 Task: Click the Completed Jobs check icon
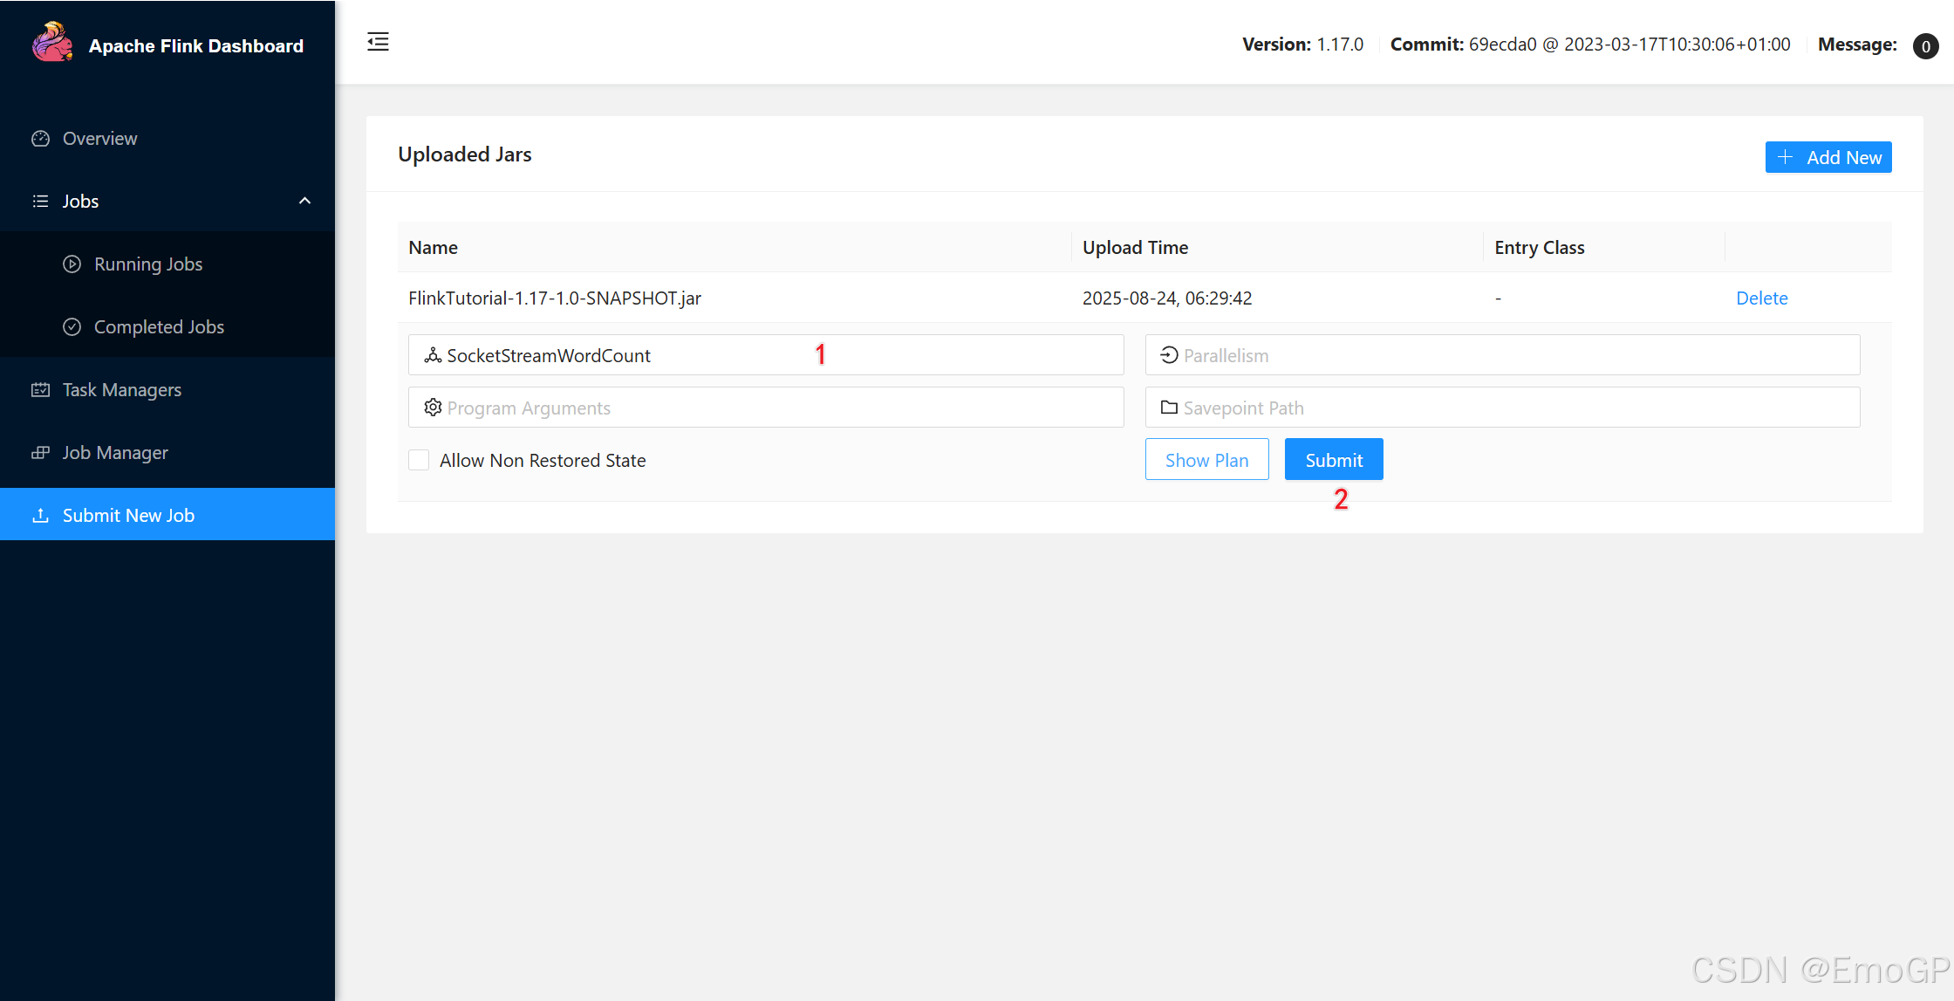(x=72, y=327)
